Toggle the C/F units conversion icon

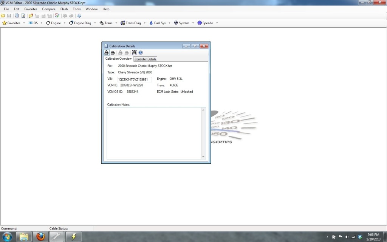coord(57,16)
